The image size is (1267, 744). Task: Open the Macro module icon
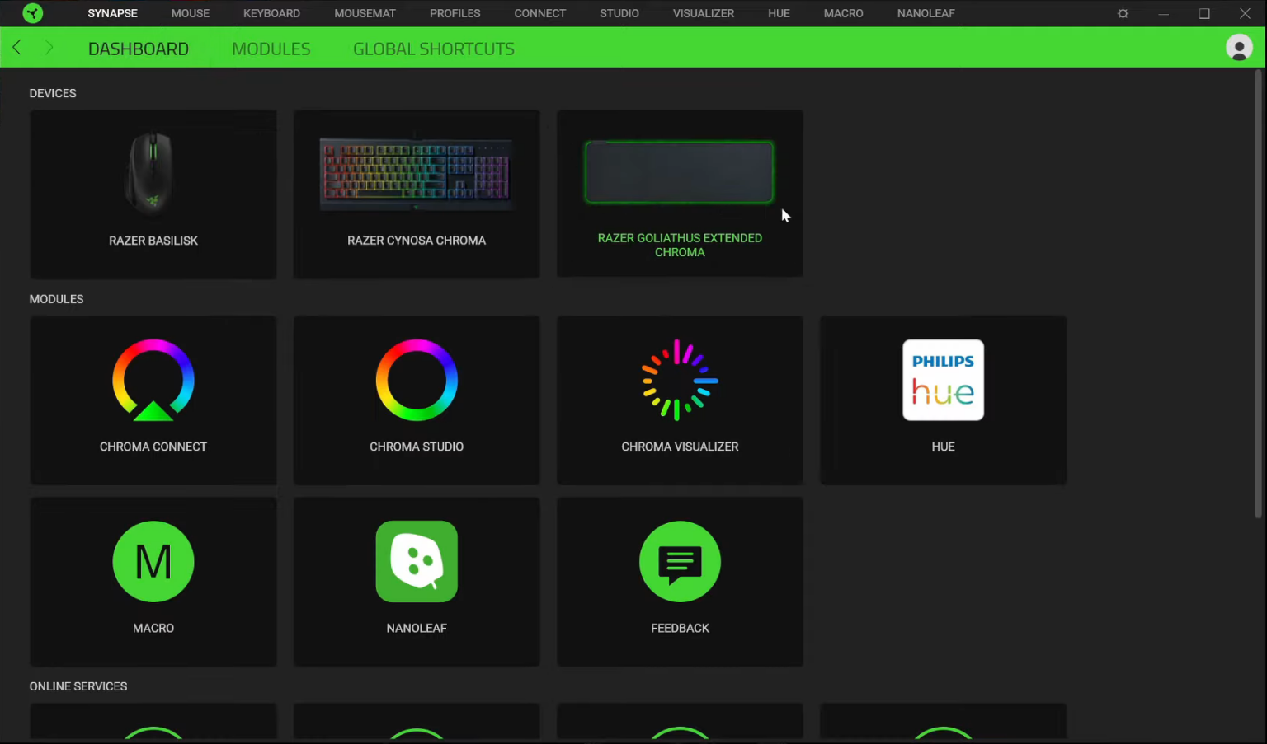coord(153,561)
